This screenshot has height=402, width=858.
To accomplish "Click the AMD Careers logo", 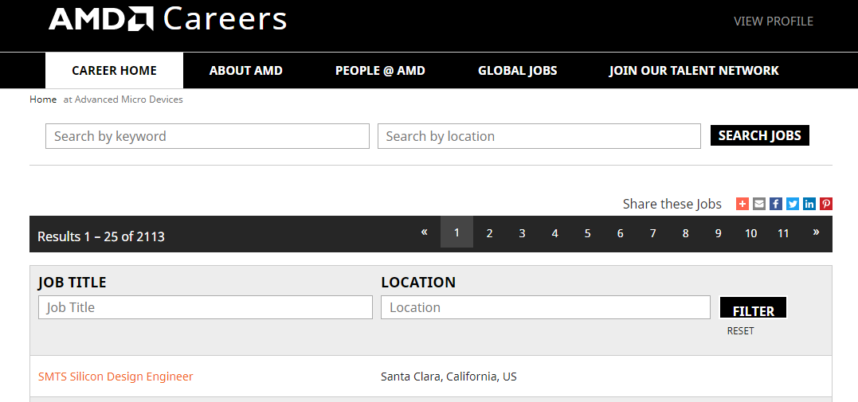I will coord(167,19).
